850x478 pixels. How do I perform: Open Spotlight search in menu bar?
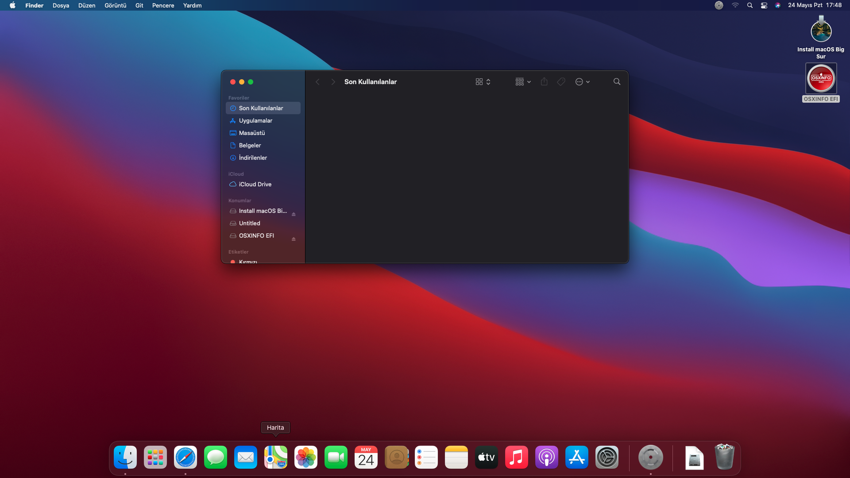pyautogui.click(x=750, y=5)
